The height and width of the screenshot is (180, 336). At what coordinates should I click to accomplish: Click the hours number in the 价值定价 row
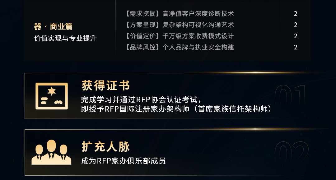(296, 36)
